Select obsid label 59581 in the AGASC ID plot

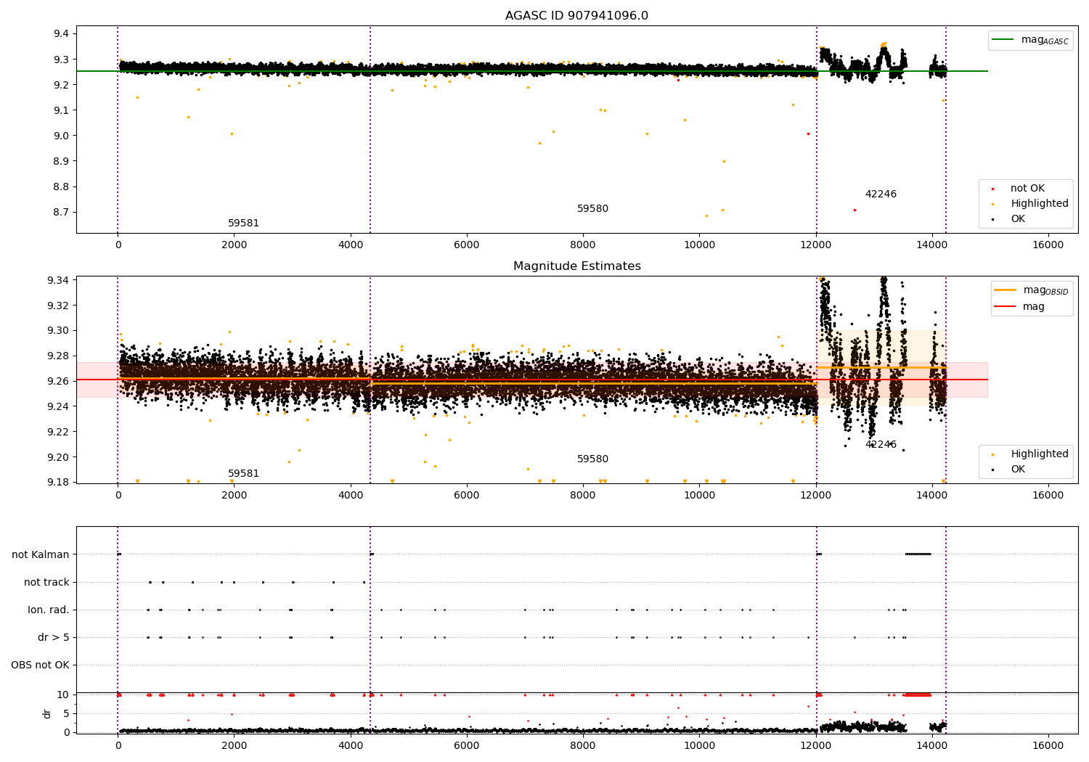click(x=243, y=224)
